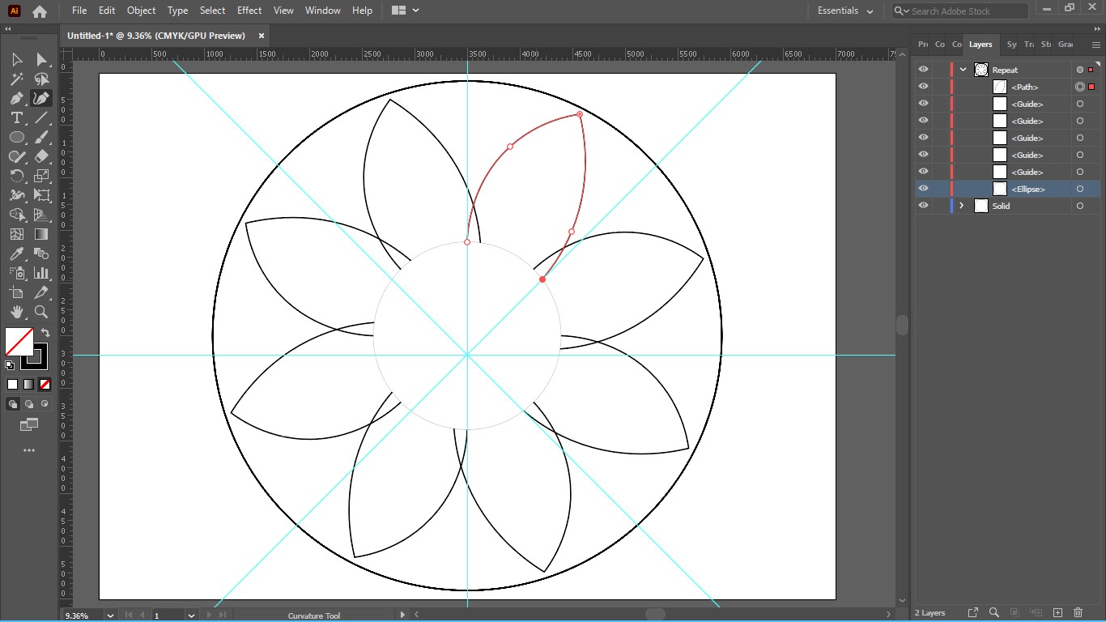The width and height of the screenshot is (1106, 622).
Task: Open the artboard navigation dropdown
Action: (x=191, y=616)
